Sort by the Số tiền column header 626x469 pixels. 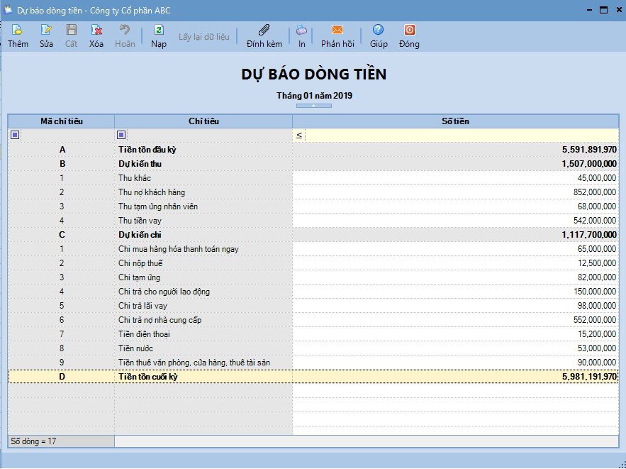click(x=454, y=121)
